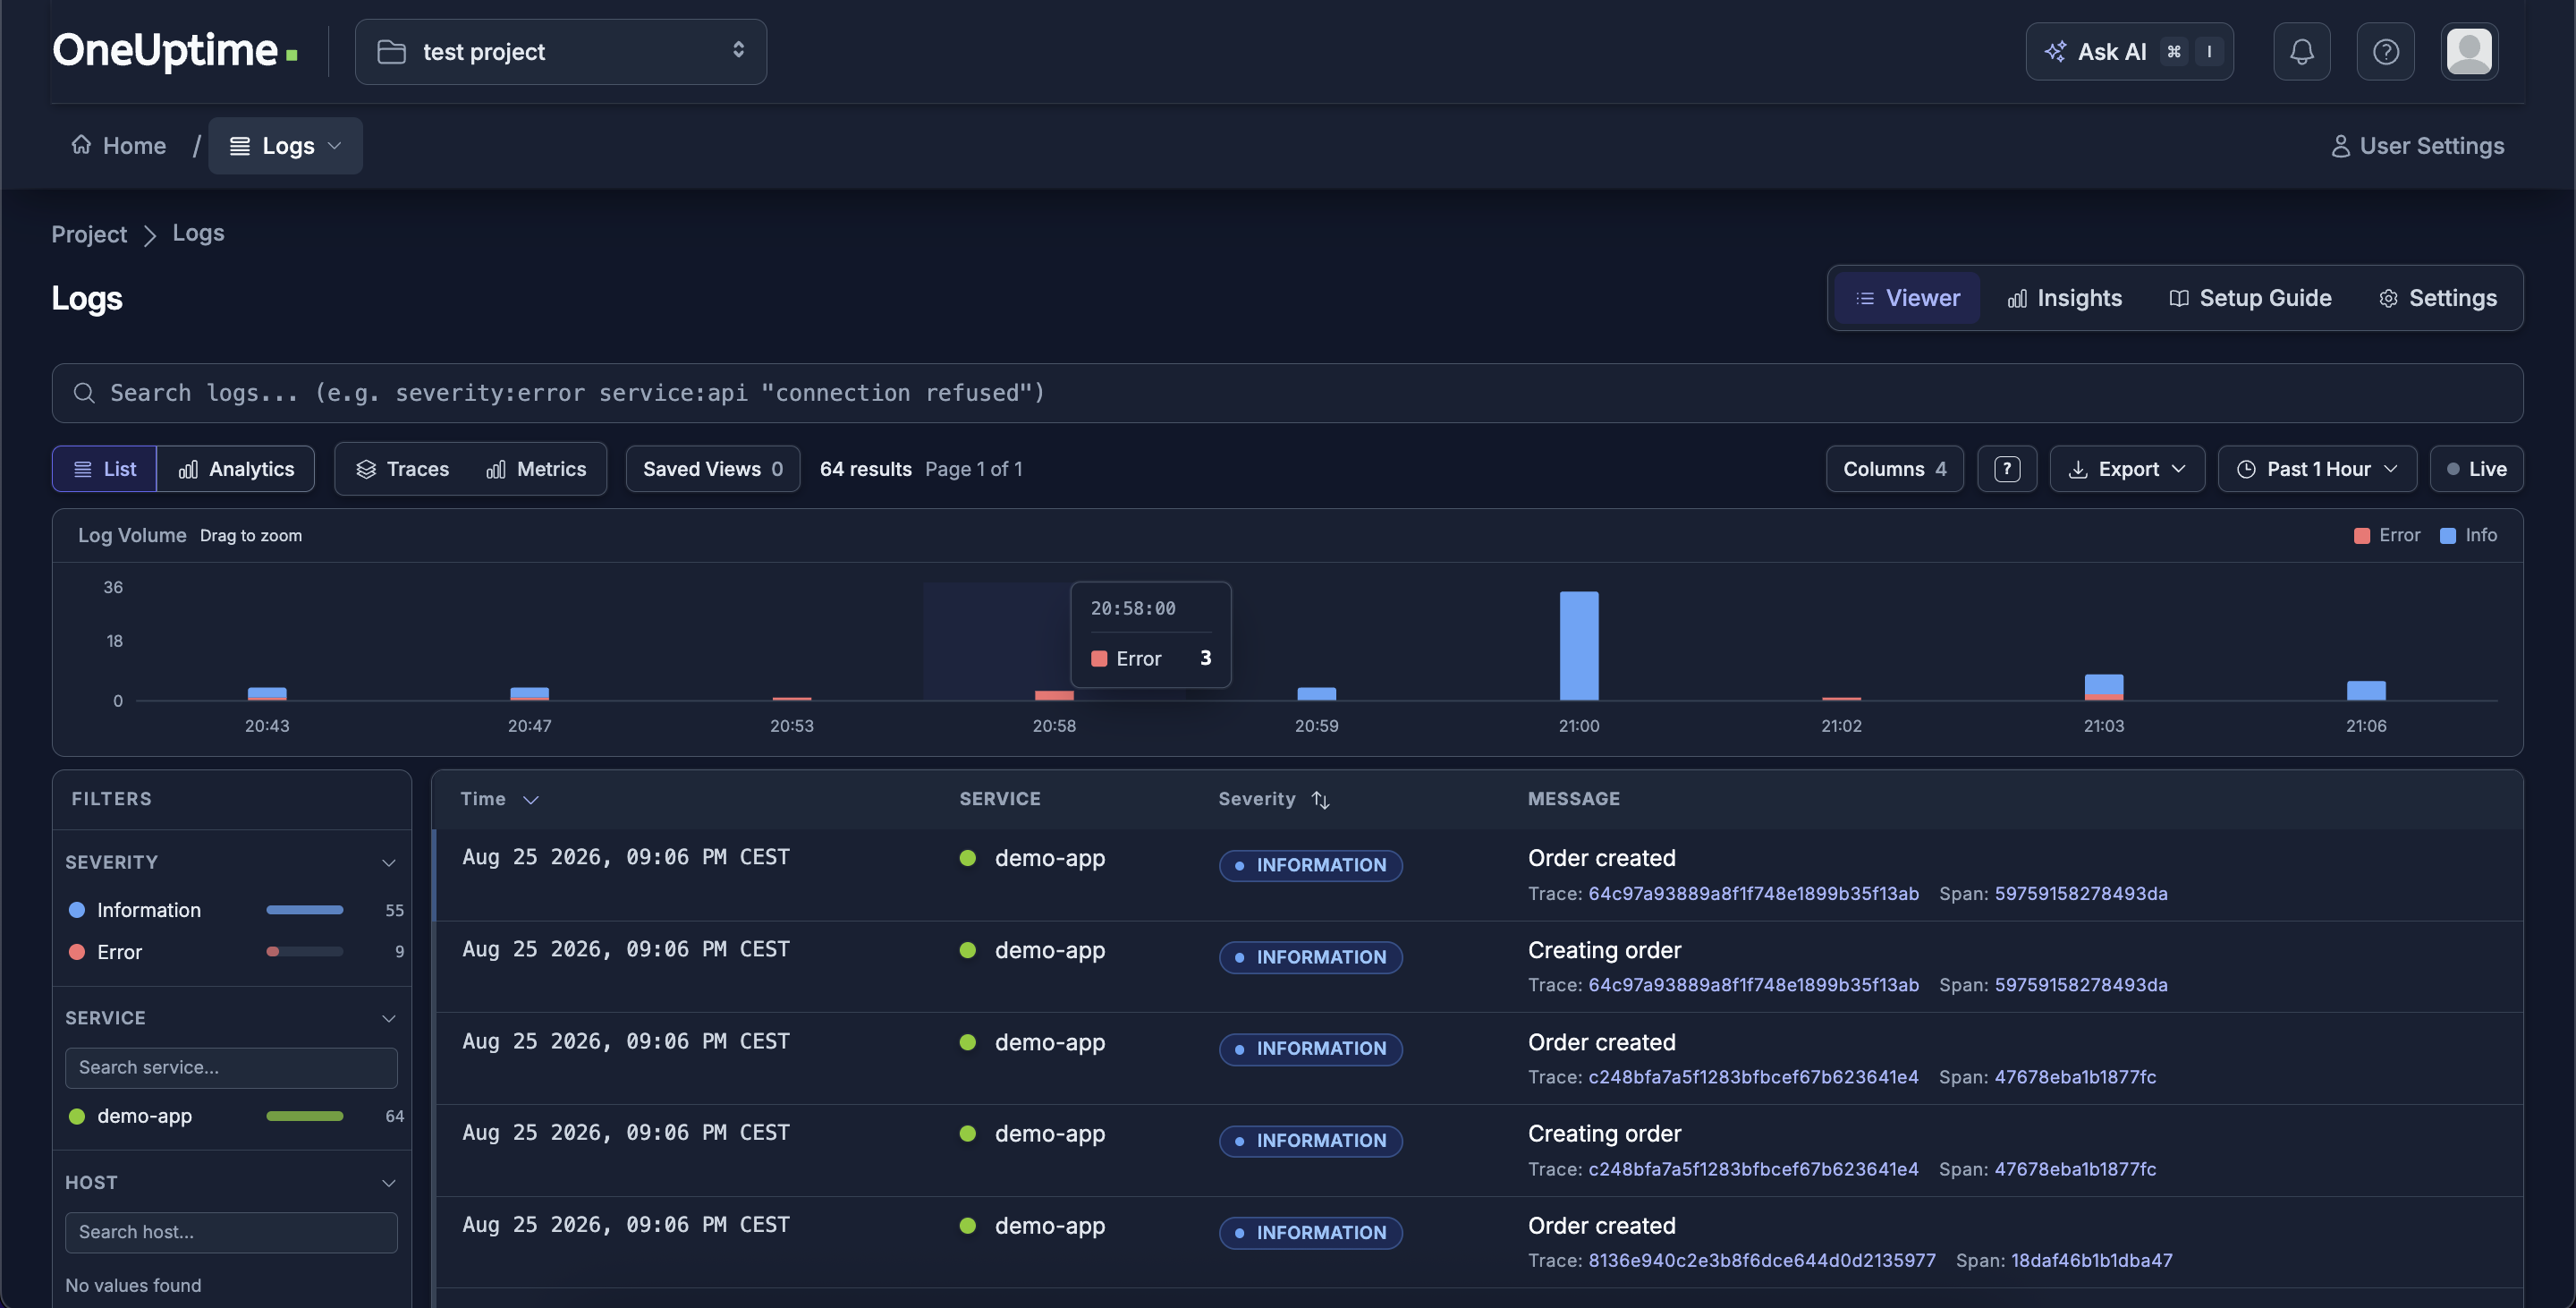Open the Metrics view

536,469
